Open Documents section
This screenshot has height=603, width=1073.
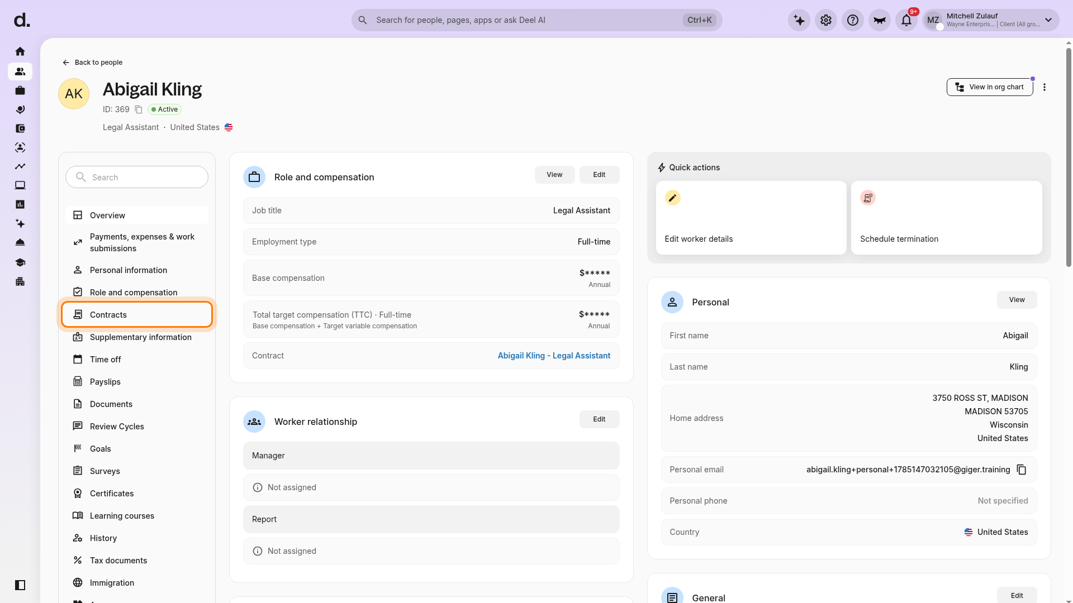[x=137, y=404]
